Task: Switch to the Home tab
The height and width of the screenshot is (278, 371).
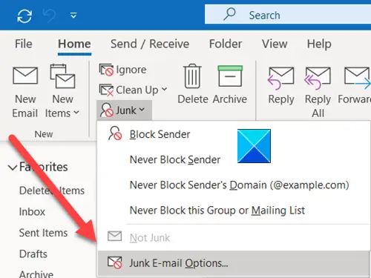Action: click(x=74, y=44)
